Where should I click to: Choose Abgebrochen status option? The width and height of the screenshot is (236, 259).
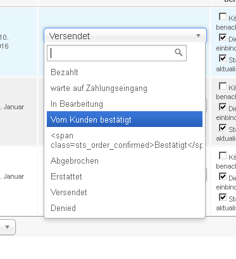[x=125, y=160]
